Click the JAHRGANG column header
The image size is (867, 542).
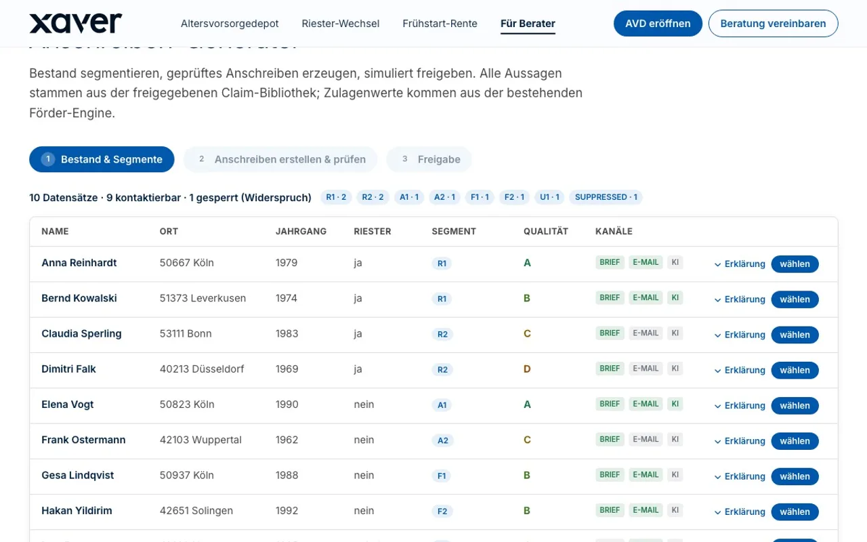(301, 231)
